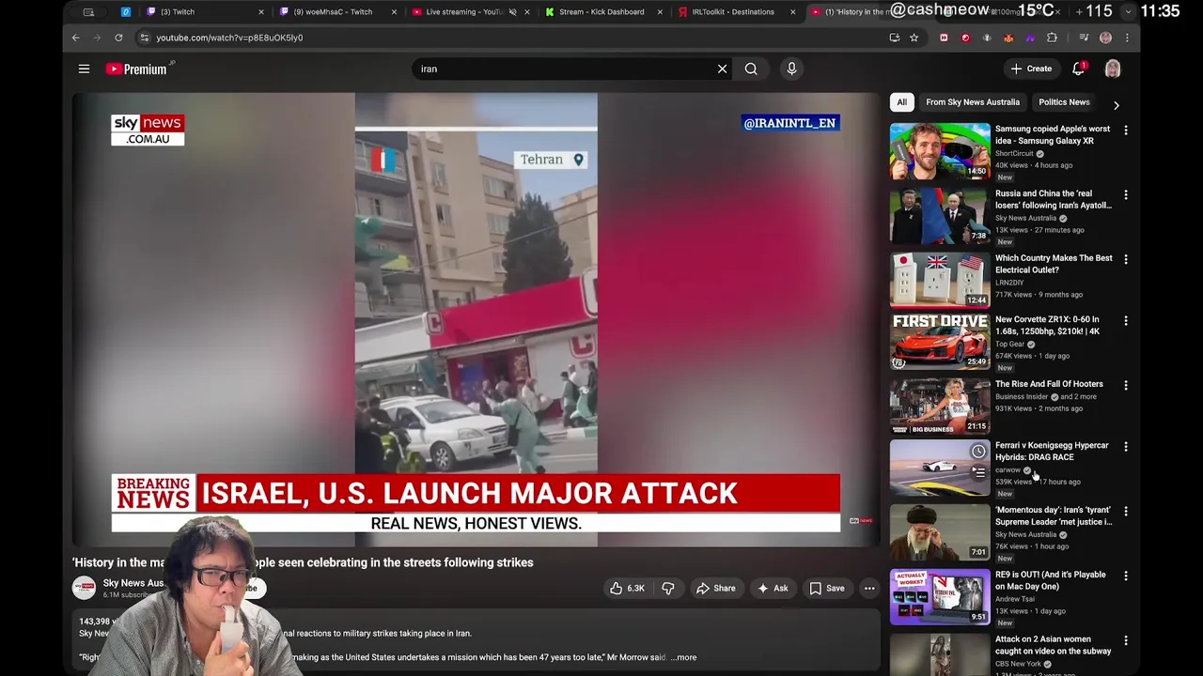Open options for Ferrari v Koenigsegg video
This screenshot has height=676, width=1203.
[1125, 447]
